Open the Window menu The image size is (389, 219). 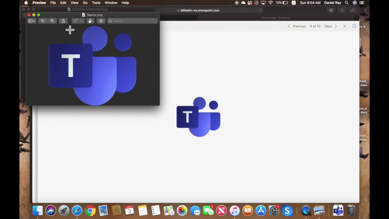111,3
